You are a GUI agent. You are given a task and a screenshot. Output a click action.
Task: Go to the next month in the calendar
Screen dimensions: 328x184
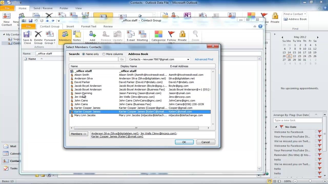tap(318, 37)
